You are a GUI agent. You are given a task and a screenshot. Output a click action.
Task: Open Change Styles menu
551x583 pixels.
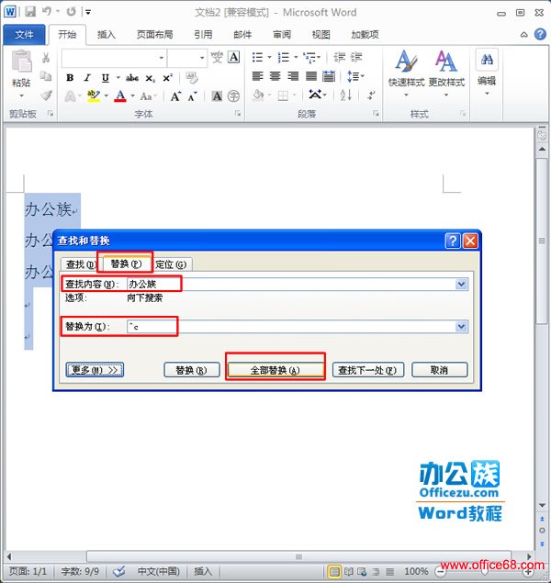click(x=446, y=73)
